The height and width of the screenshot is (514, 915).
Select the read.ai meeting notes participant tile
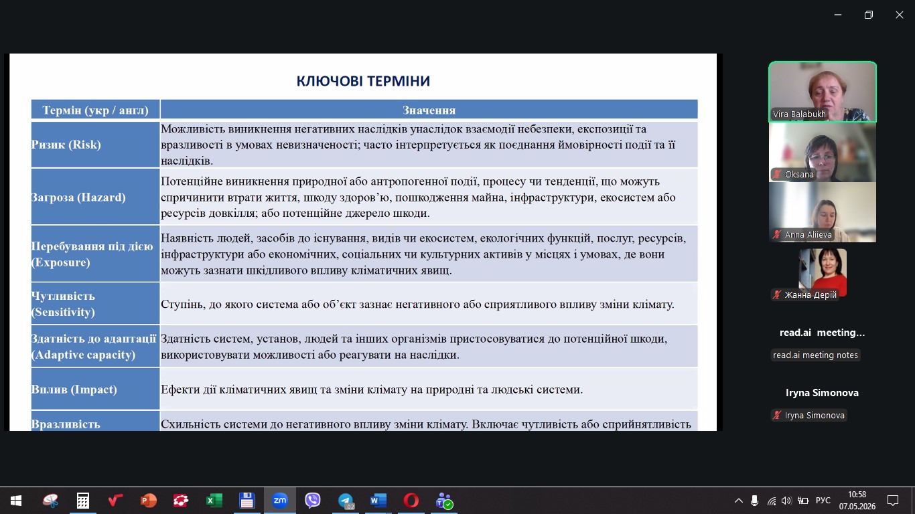[x=823, y=333]
